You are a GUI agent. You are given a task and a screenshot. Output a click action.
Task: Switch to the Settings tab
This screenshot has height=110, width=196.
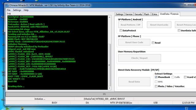[119, 14]
